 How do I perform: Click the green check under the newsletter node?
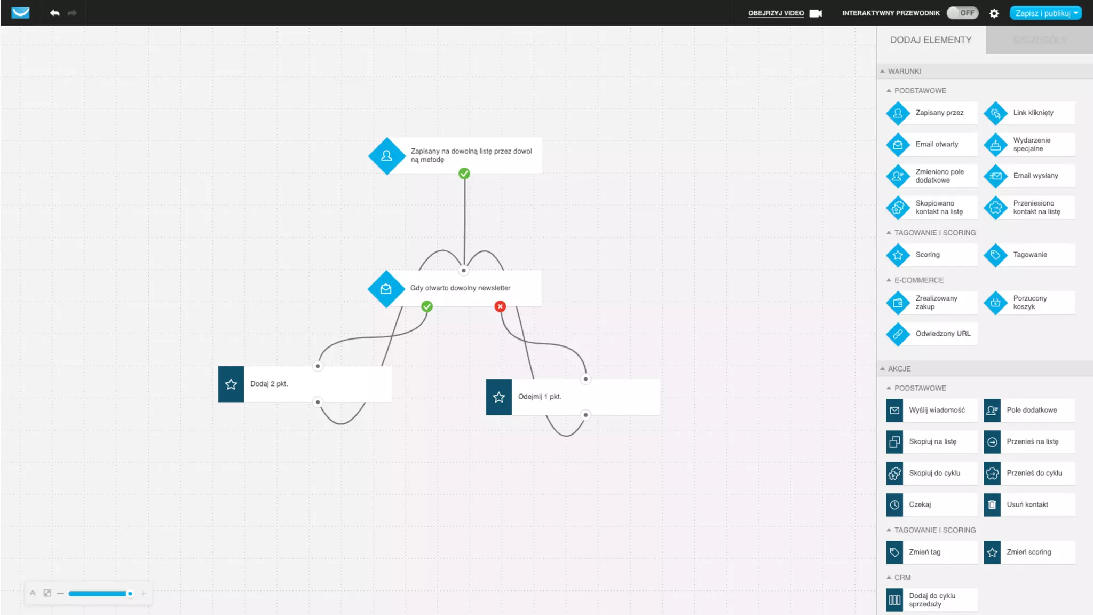tap(427, 306)
